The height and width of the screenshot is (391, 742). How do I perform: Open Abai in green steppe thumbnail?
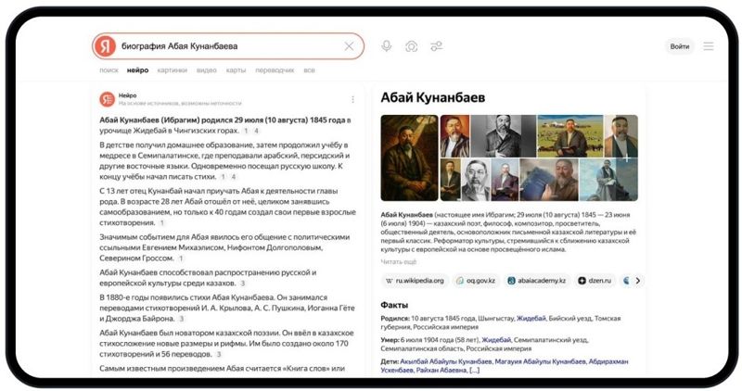click(570, 136)
